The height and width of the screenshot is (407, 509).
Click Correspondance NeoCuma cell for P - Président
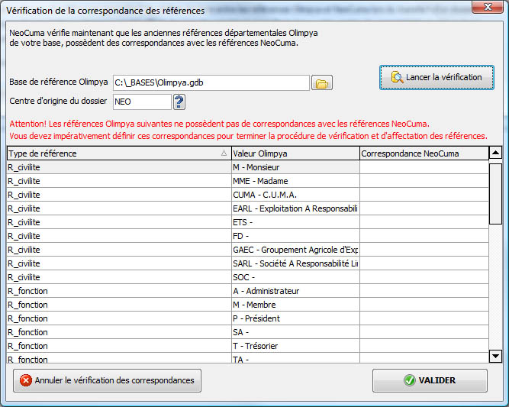(x=424, y=318)
